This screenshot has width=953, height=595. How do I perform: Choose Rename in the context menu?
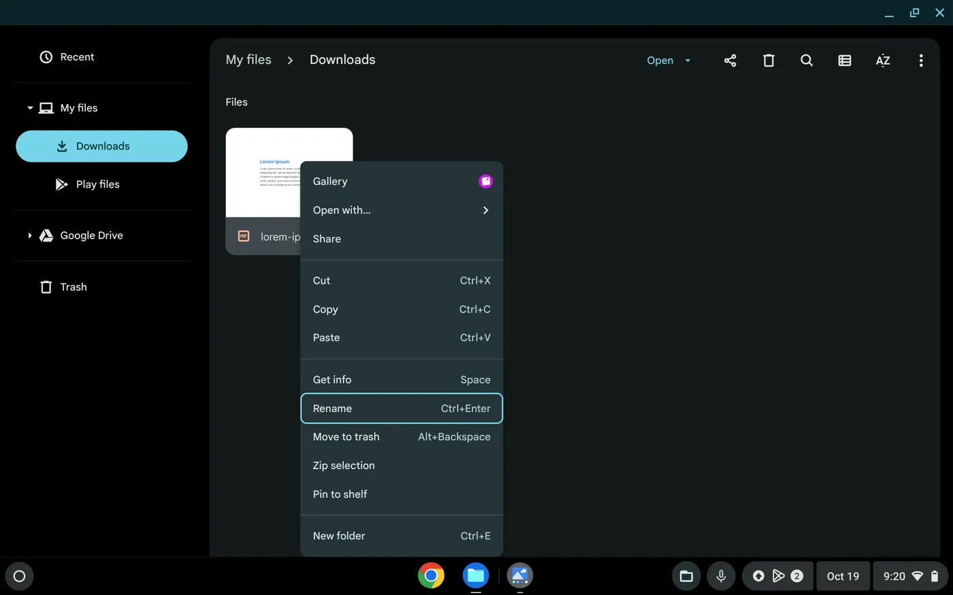402,409
